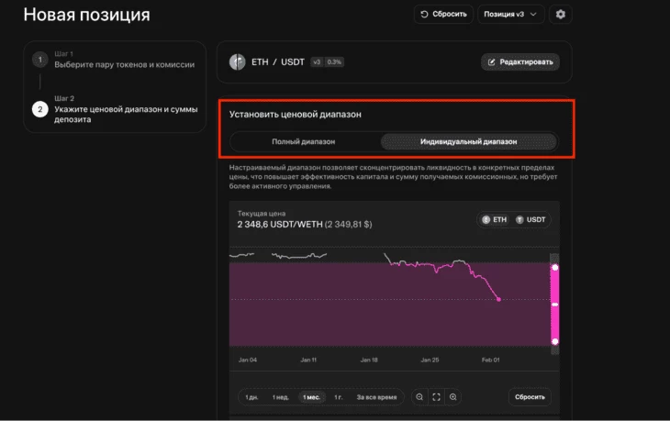
Task: Select the Индивидуальный диапазон tab
Action: (468, 142)
